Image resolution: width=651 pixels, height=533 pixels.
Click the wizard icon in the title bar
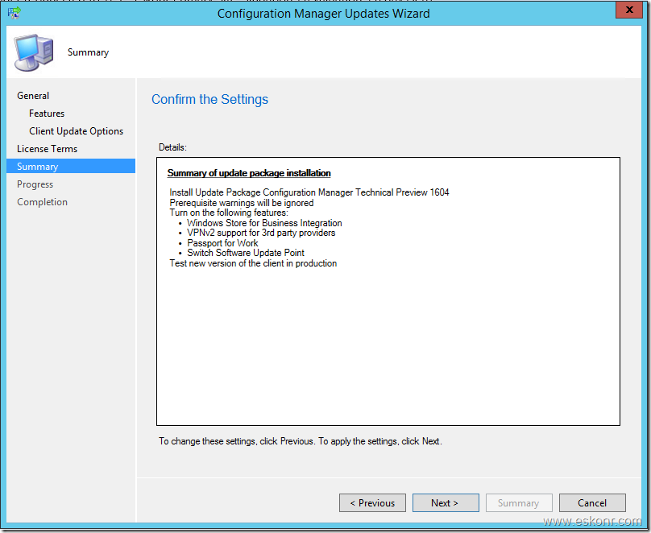[14, 13]
